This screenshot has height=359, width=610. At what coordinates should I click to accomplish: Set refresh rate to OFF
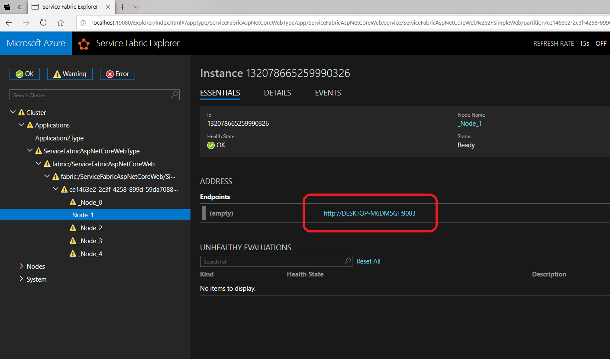(x=601, y=44)
